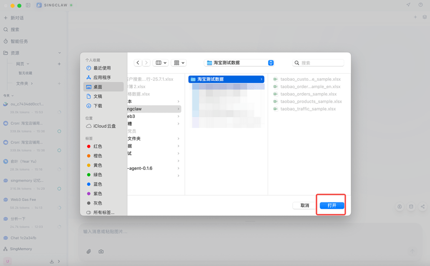
Task: Select iCloud 云盘 location
Action: click(104, 127)
